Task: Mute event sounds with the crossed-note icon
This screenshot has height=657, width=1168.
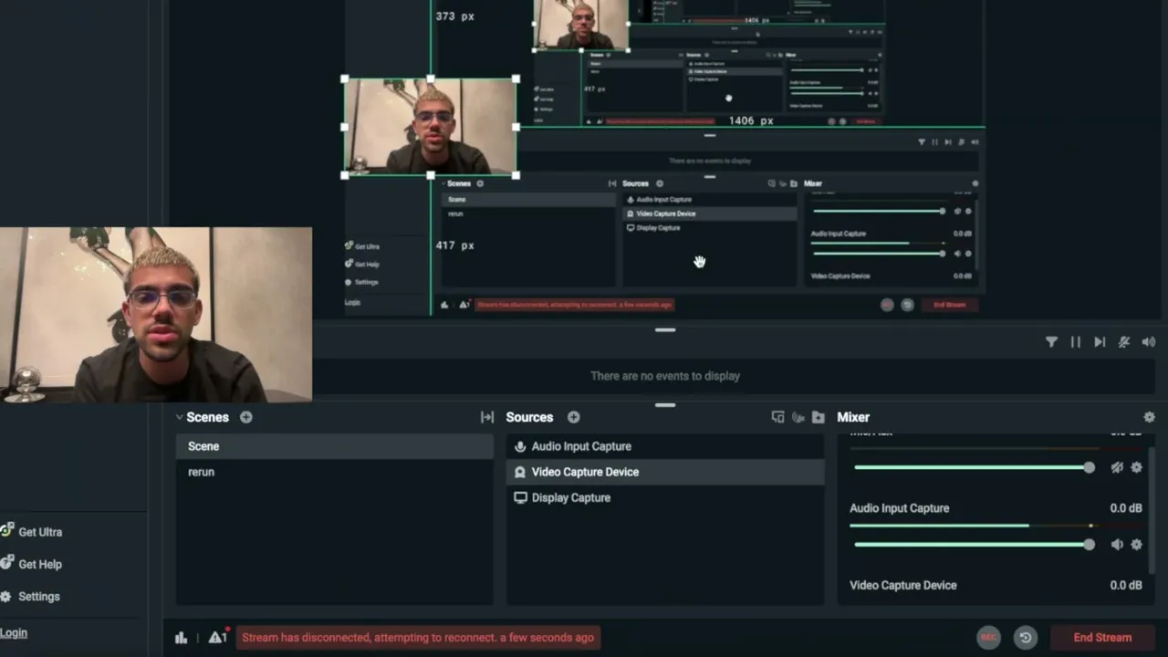Action: pos(1124,342)
